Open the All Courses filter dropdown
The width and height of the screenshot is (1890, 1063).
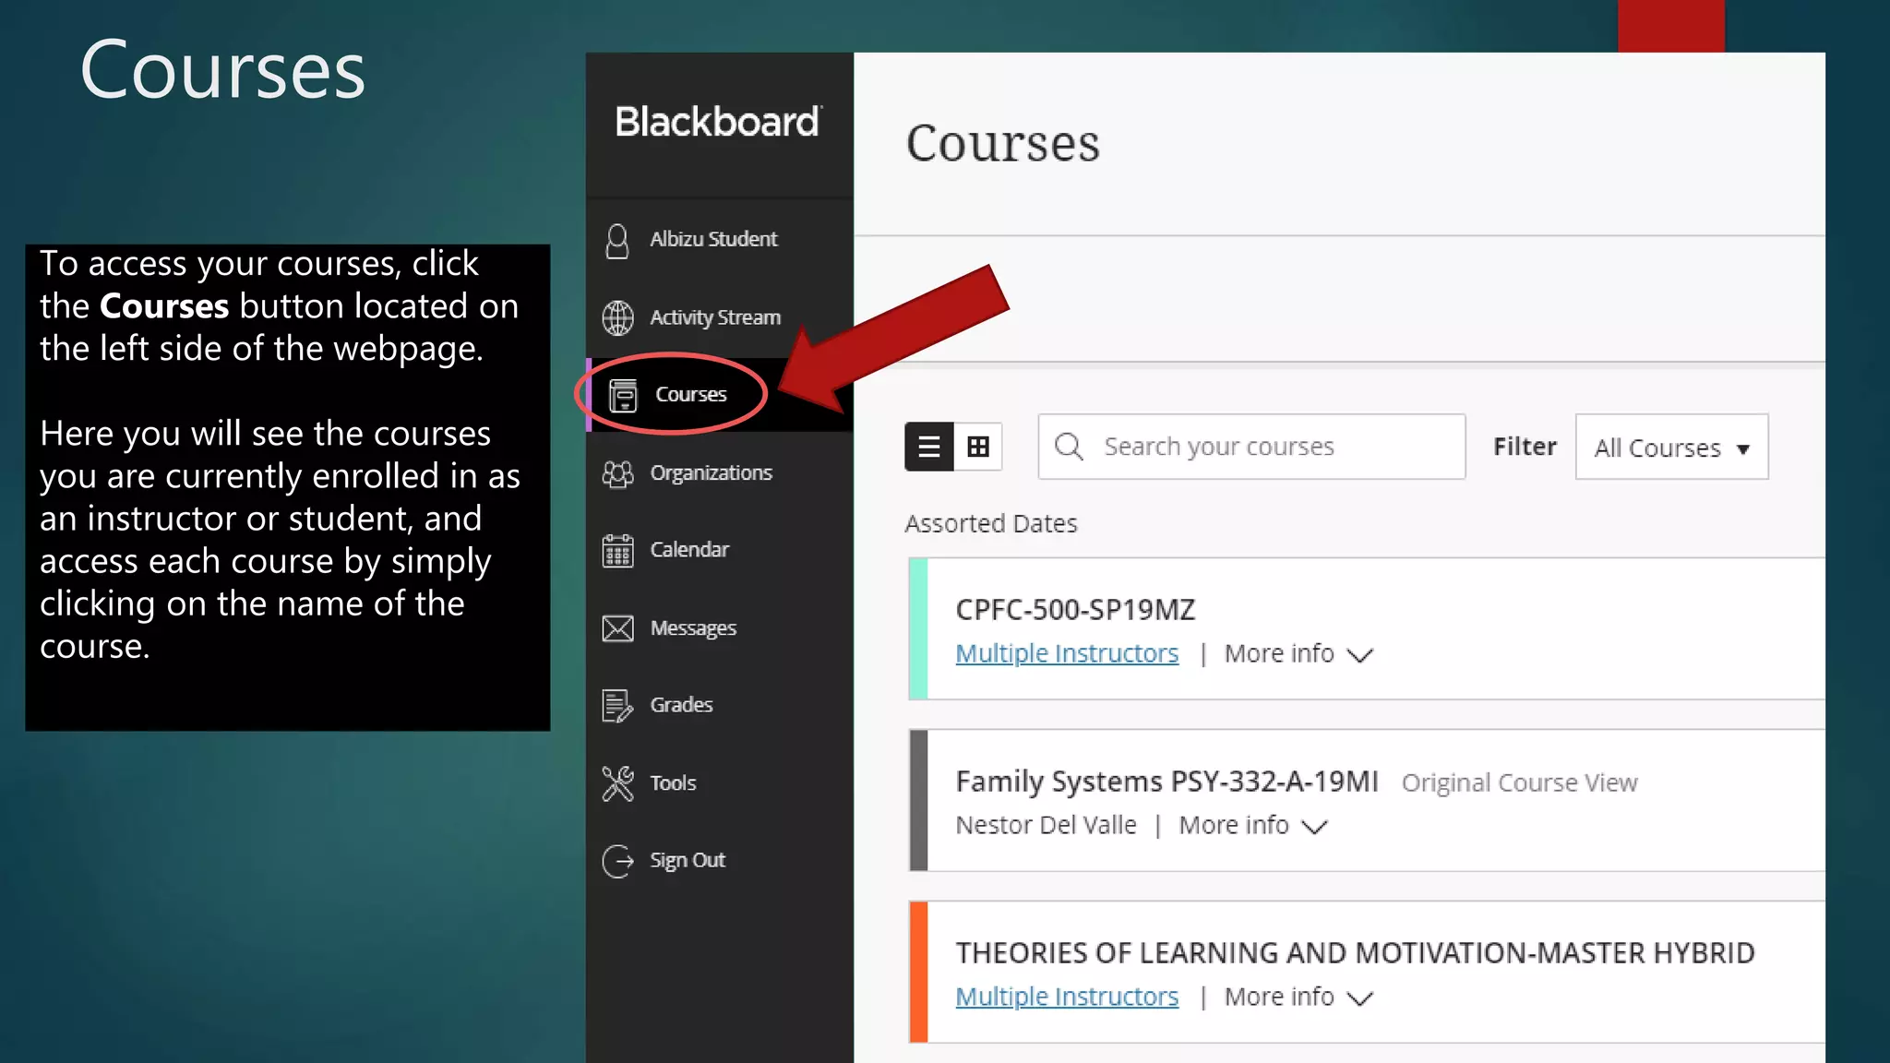(1671, 448)
